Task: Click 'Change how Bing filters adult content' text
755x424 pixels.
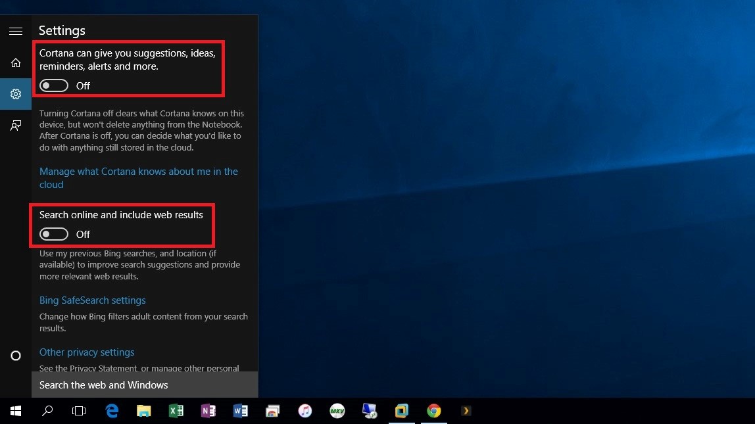Action: coord(143,323)
